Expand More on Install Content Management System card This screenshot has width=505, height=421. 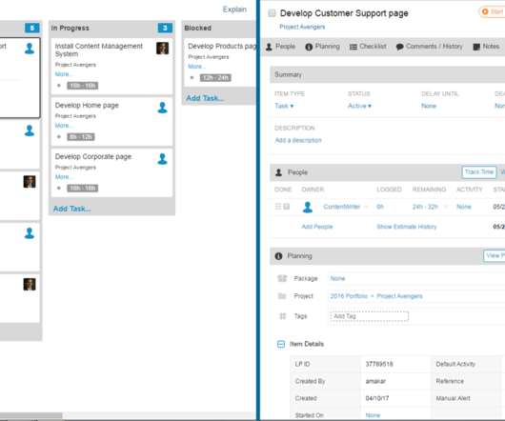63,74
